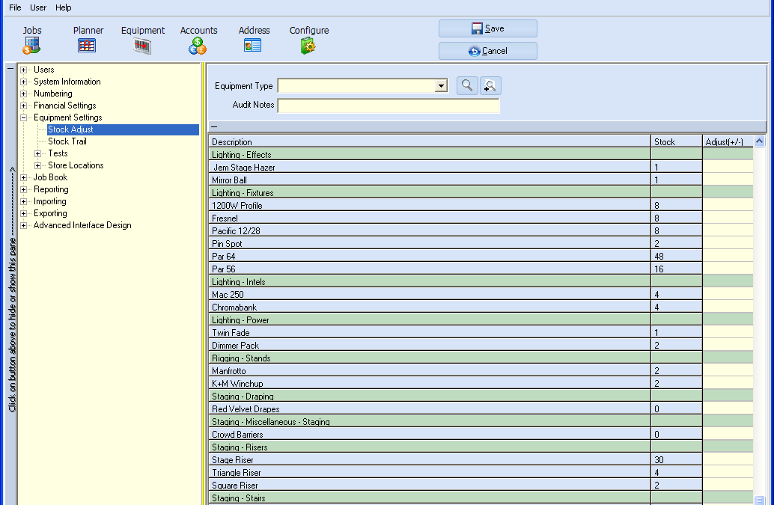Screen dimensions: 774x505
Task: Open the File menu
Action: click(15, 7)
